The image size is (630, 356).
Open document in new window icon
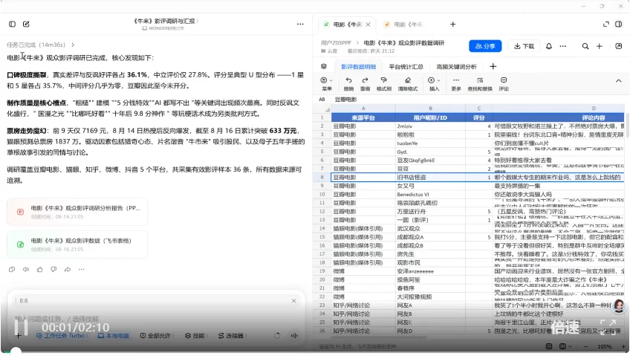coord(619,46)
